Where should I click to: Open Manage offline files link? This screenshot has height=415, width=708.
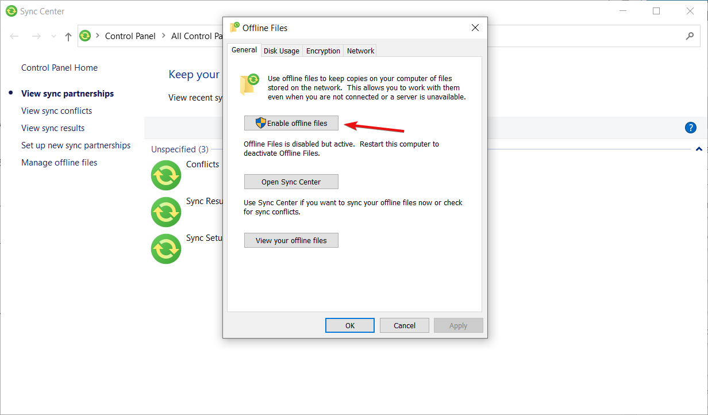click(x=59, y=163)
